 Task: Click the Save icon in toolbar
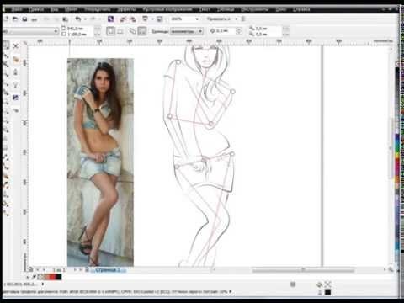point(24,19)
